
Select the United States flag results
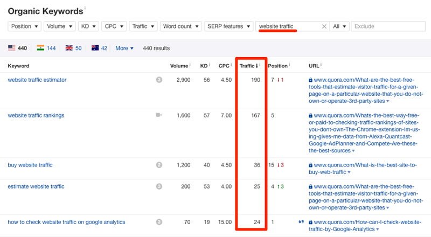(11, 48)
